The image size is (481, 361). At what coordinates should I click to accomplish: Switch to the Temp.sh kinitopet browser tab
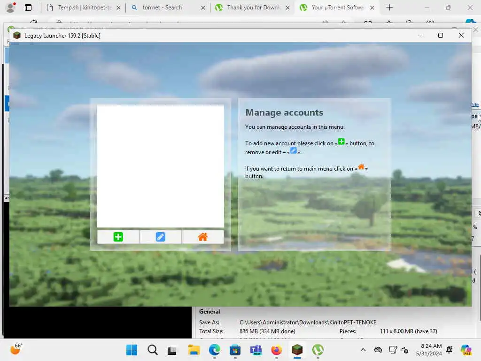pos(83,8)
